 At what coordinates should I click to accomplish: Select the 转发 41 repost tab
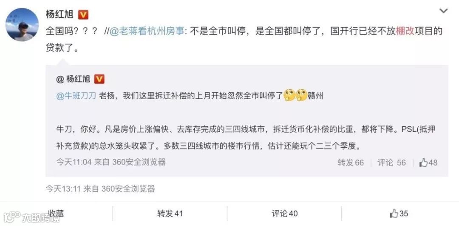click(x=170, y=214)
